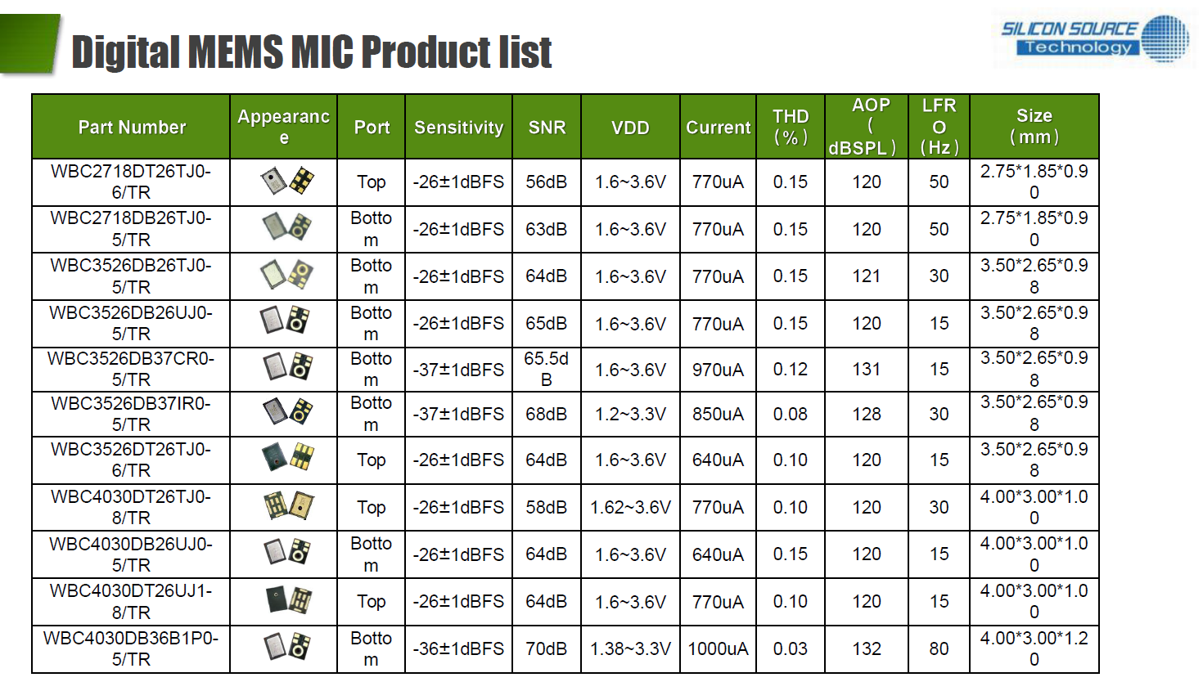Select the 1000uA current cell
The height and width of the screenshot is (682, 1203).
coord(718,649)
